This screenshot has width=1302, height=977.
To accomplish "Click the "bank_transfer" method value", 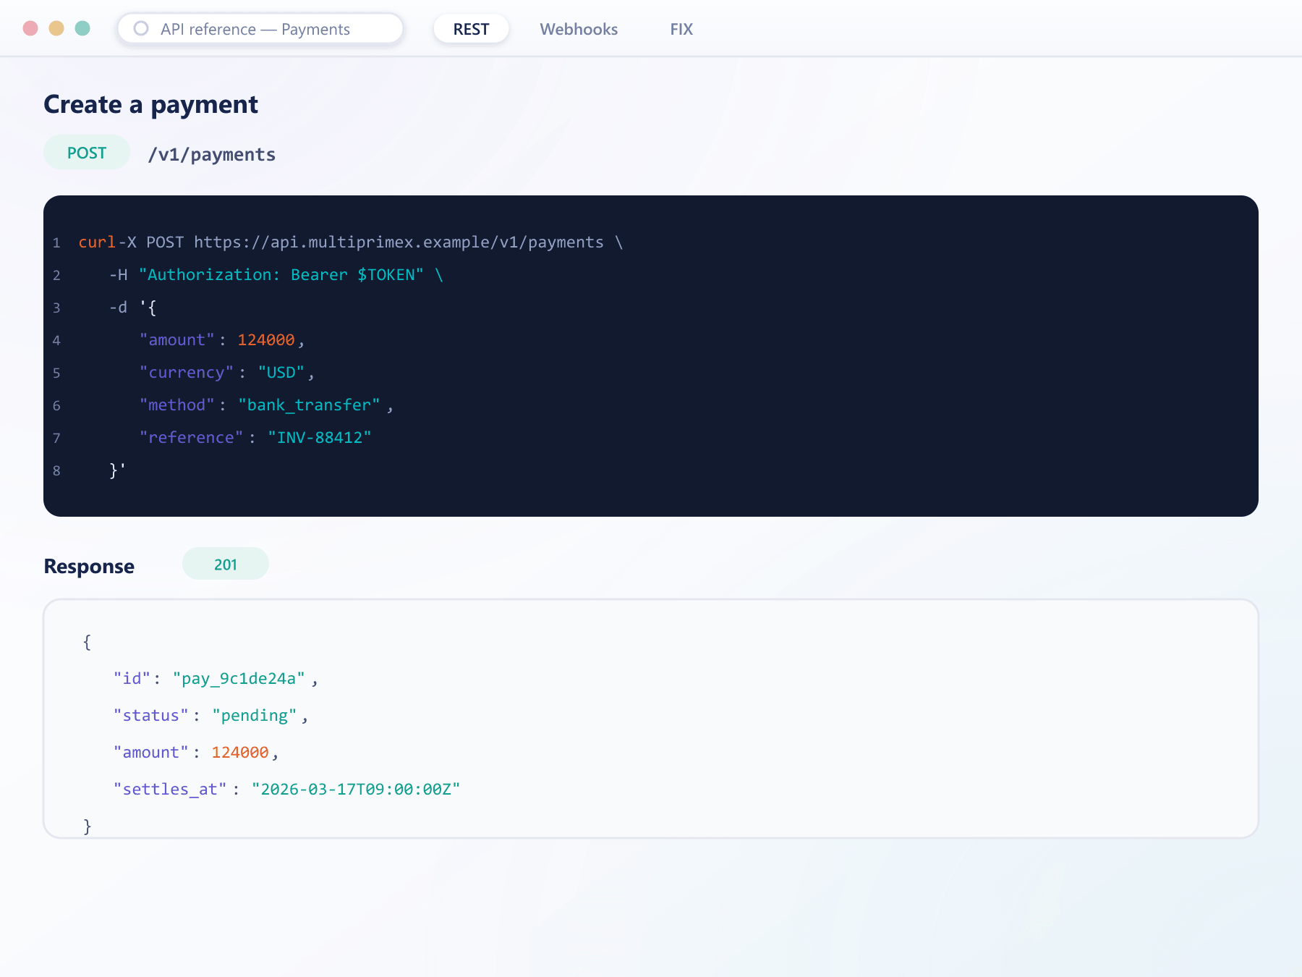I will click(309, 405).
